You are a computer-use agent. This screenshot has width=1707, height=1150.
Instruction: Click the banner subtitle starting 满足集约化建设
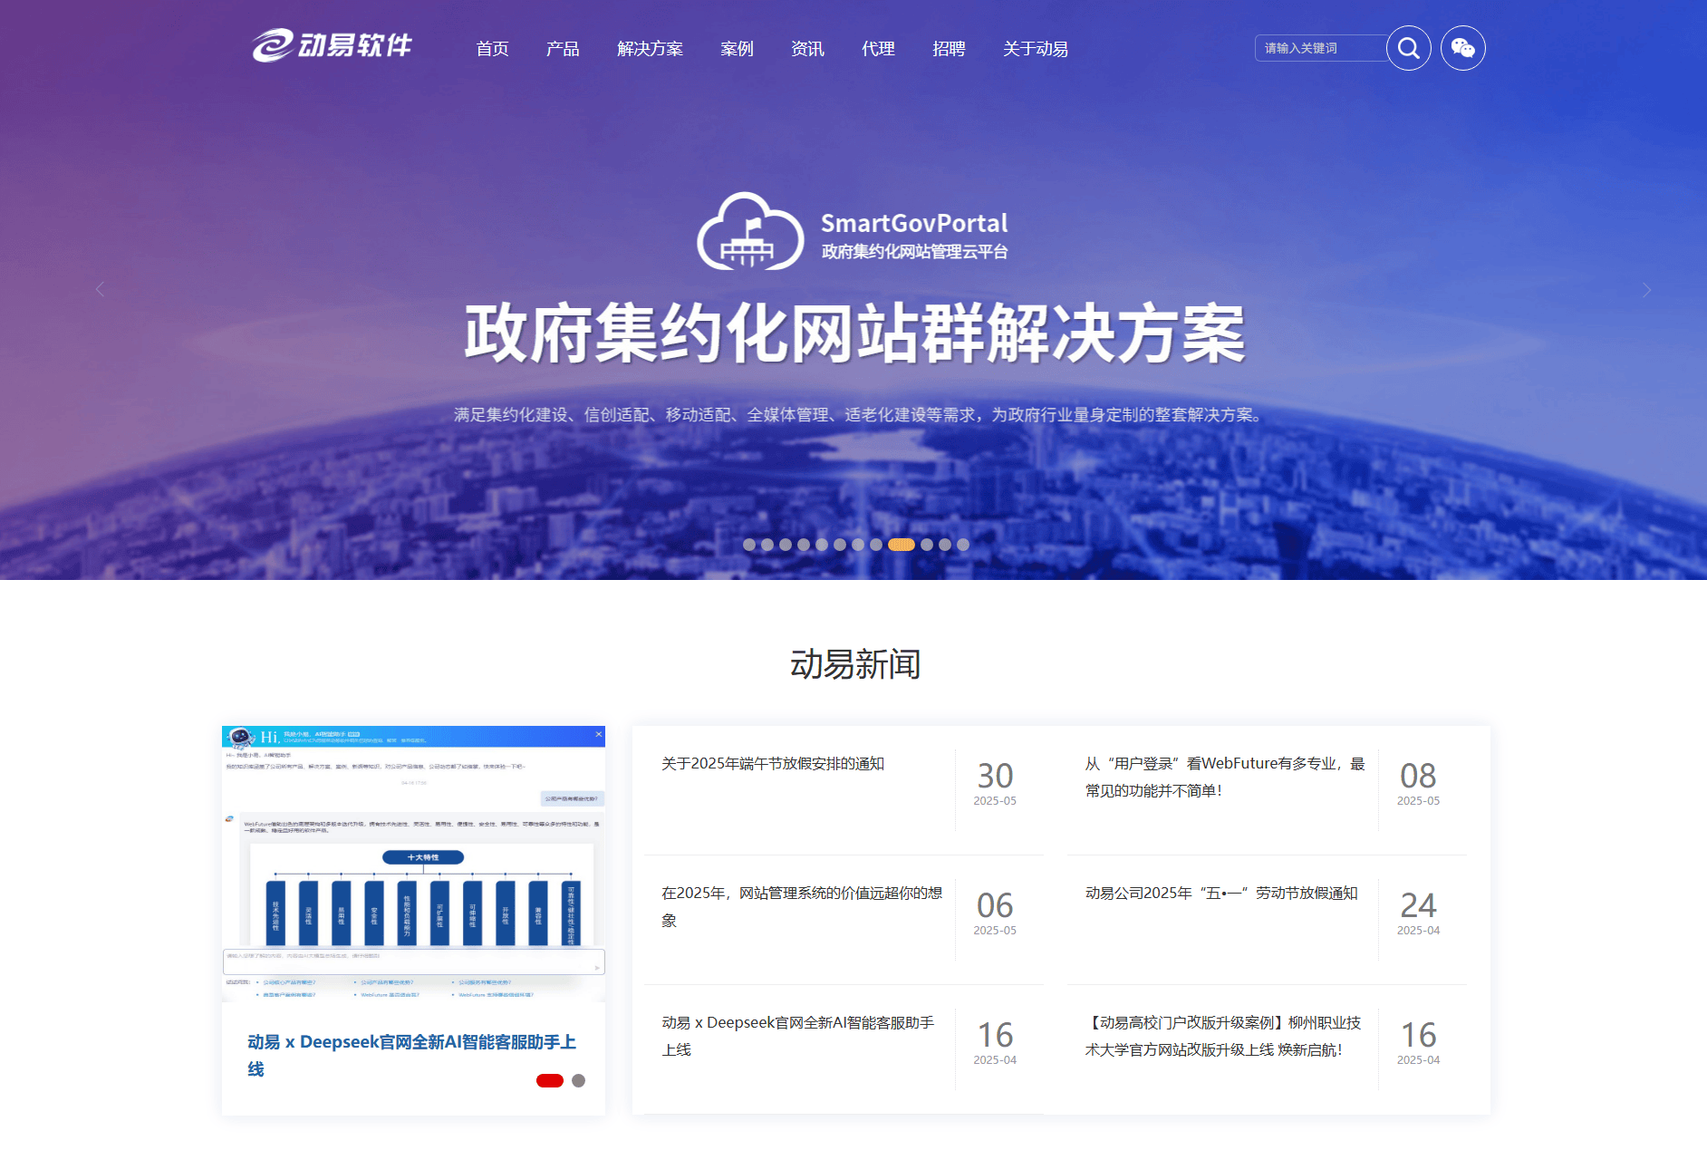click(x=859, y=415)
